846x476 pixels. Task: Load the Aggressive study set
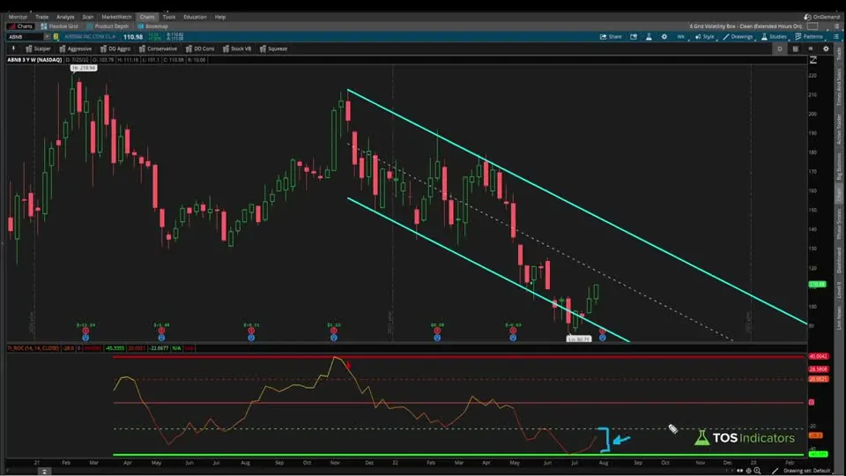[76, 48]
